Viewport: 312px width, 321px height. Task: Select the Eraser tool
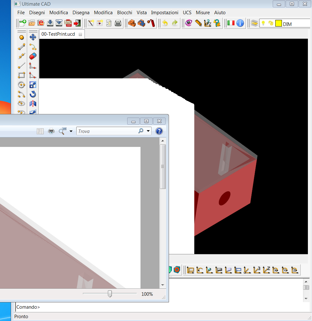click(33, 56)
